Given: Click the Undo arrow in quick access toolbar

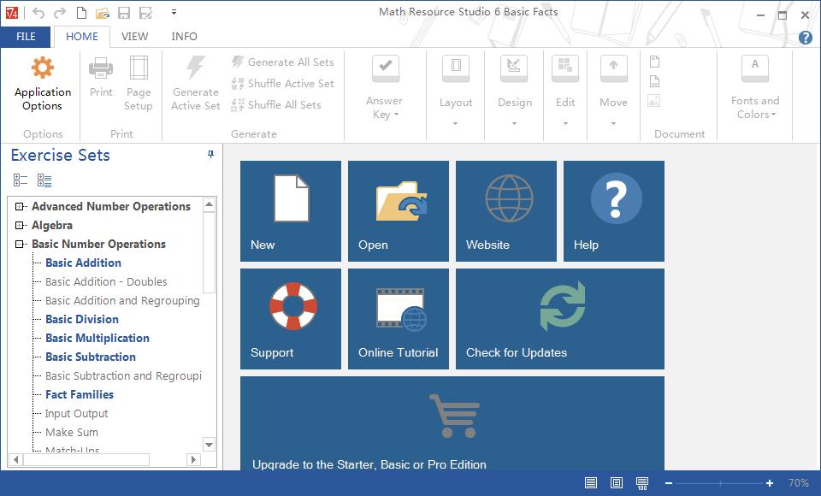Looking at the screenshot, I should click(x=38, y=13).
